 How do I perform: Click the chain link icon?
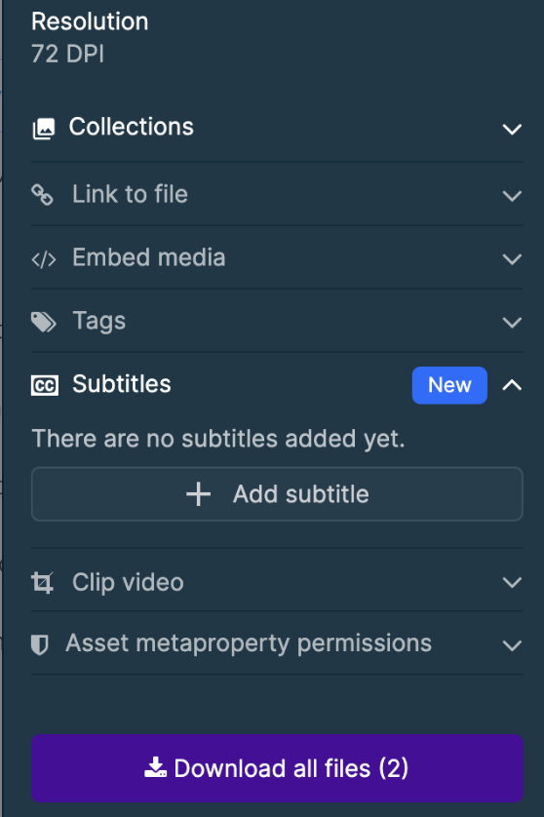click(x=42, y=195)
